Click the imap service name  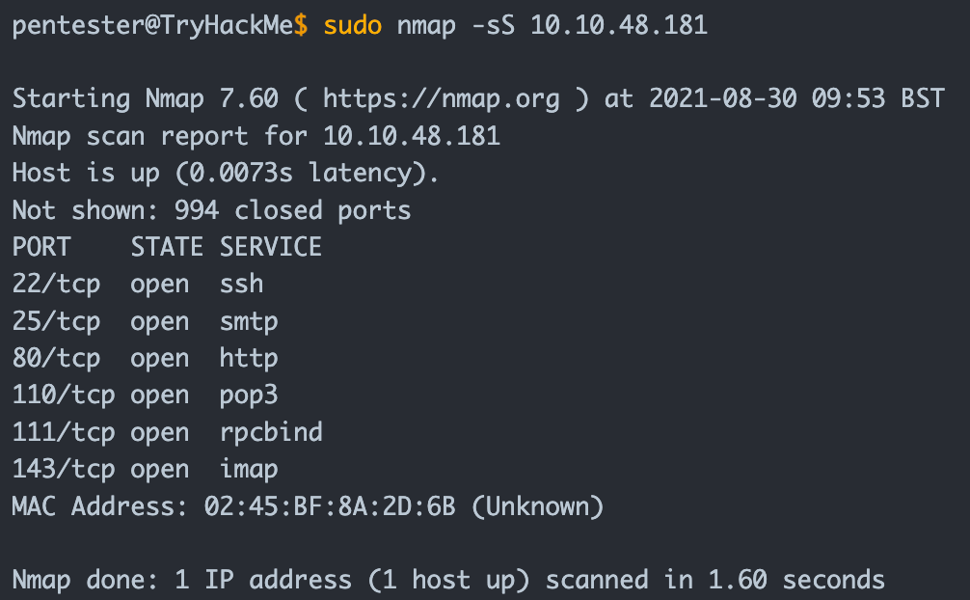249,469
